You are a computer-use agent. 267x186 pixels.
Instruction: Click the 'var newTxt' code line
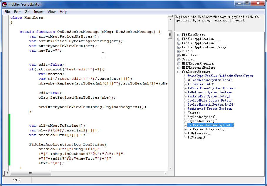tap(45, 50)
